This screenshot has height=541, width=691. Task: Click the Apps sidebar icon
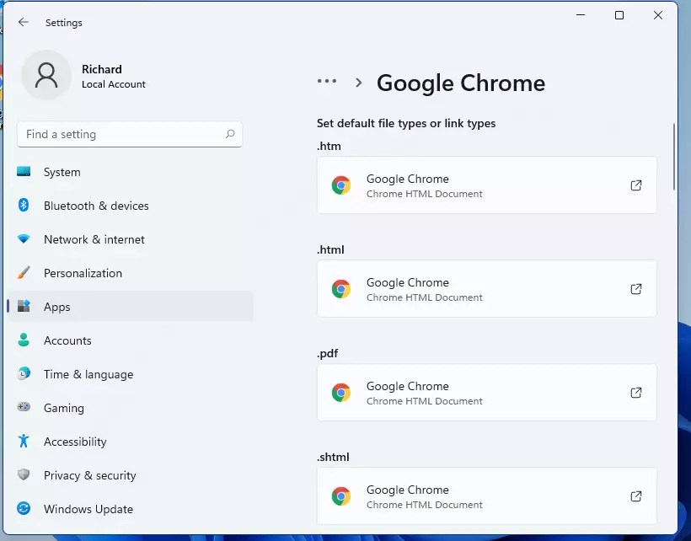24,306
